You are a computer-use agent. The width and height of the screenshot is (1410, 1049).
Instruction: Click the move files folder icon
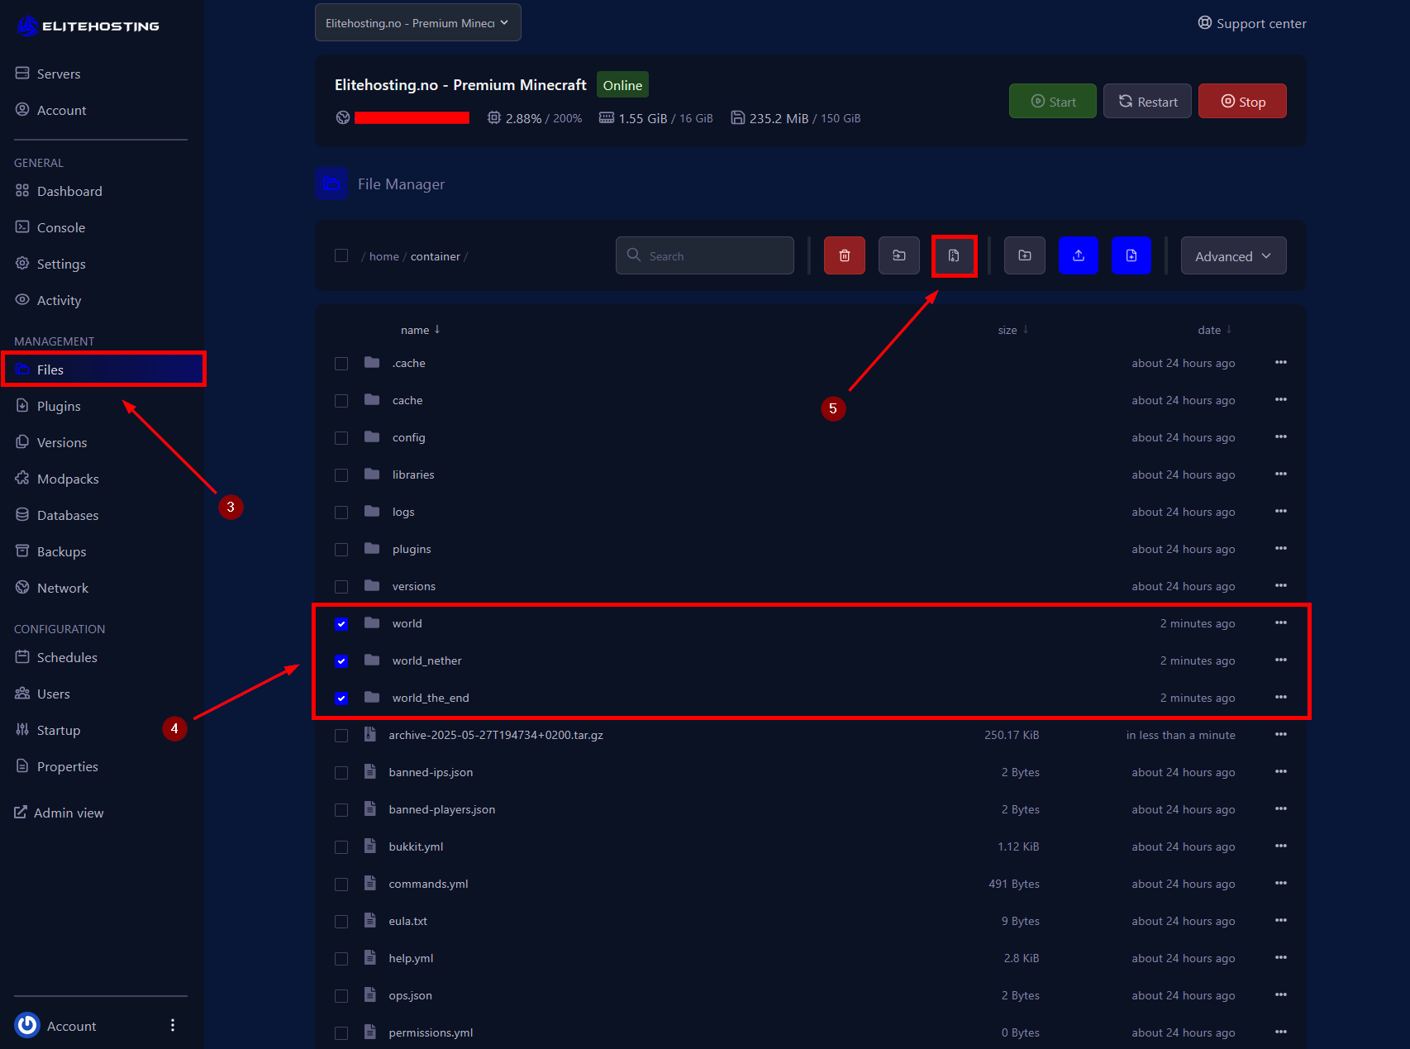point(899,255)
